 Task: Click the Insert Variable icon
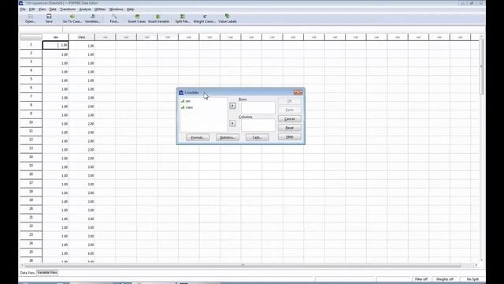click(158, 18)
